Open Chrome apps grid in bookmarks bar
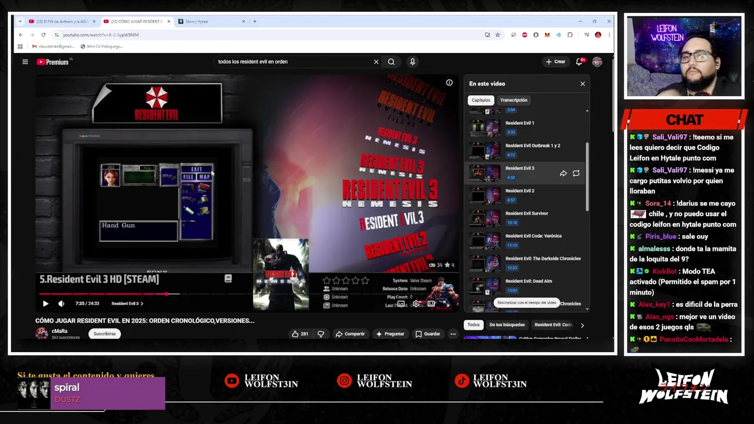Image resolution: width=754 pixels, height=424 pixels. tap(20, 47)
